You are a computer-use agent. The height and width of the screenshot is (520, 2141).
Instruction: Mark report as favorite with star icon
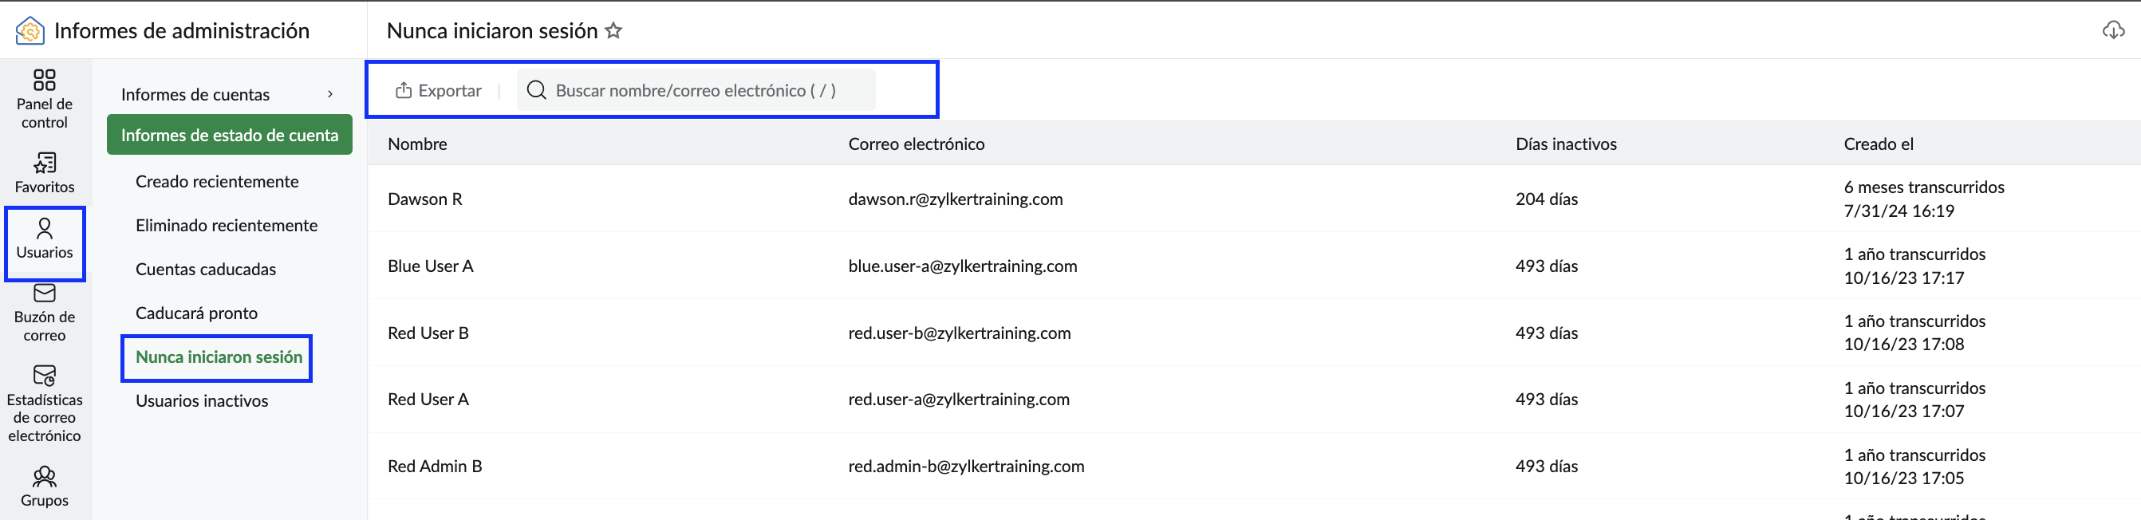coord(613,31)
